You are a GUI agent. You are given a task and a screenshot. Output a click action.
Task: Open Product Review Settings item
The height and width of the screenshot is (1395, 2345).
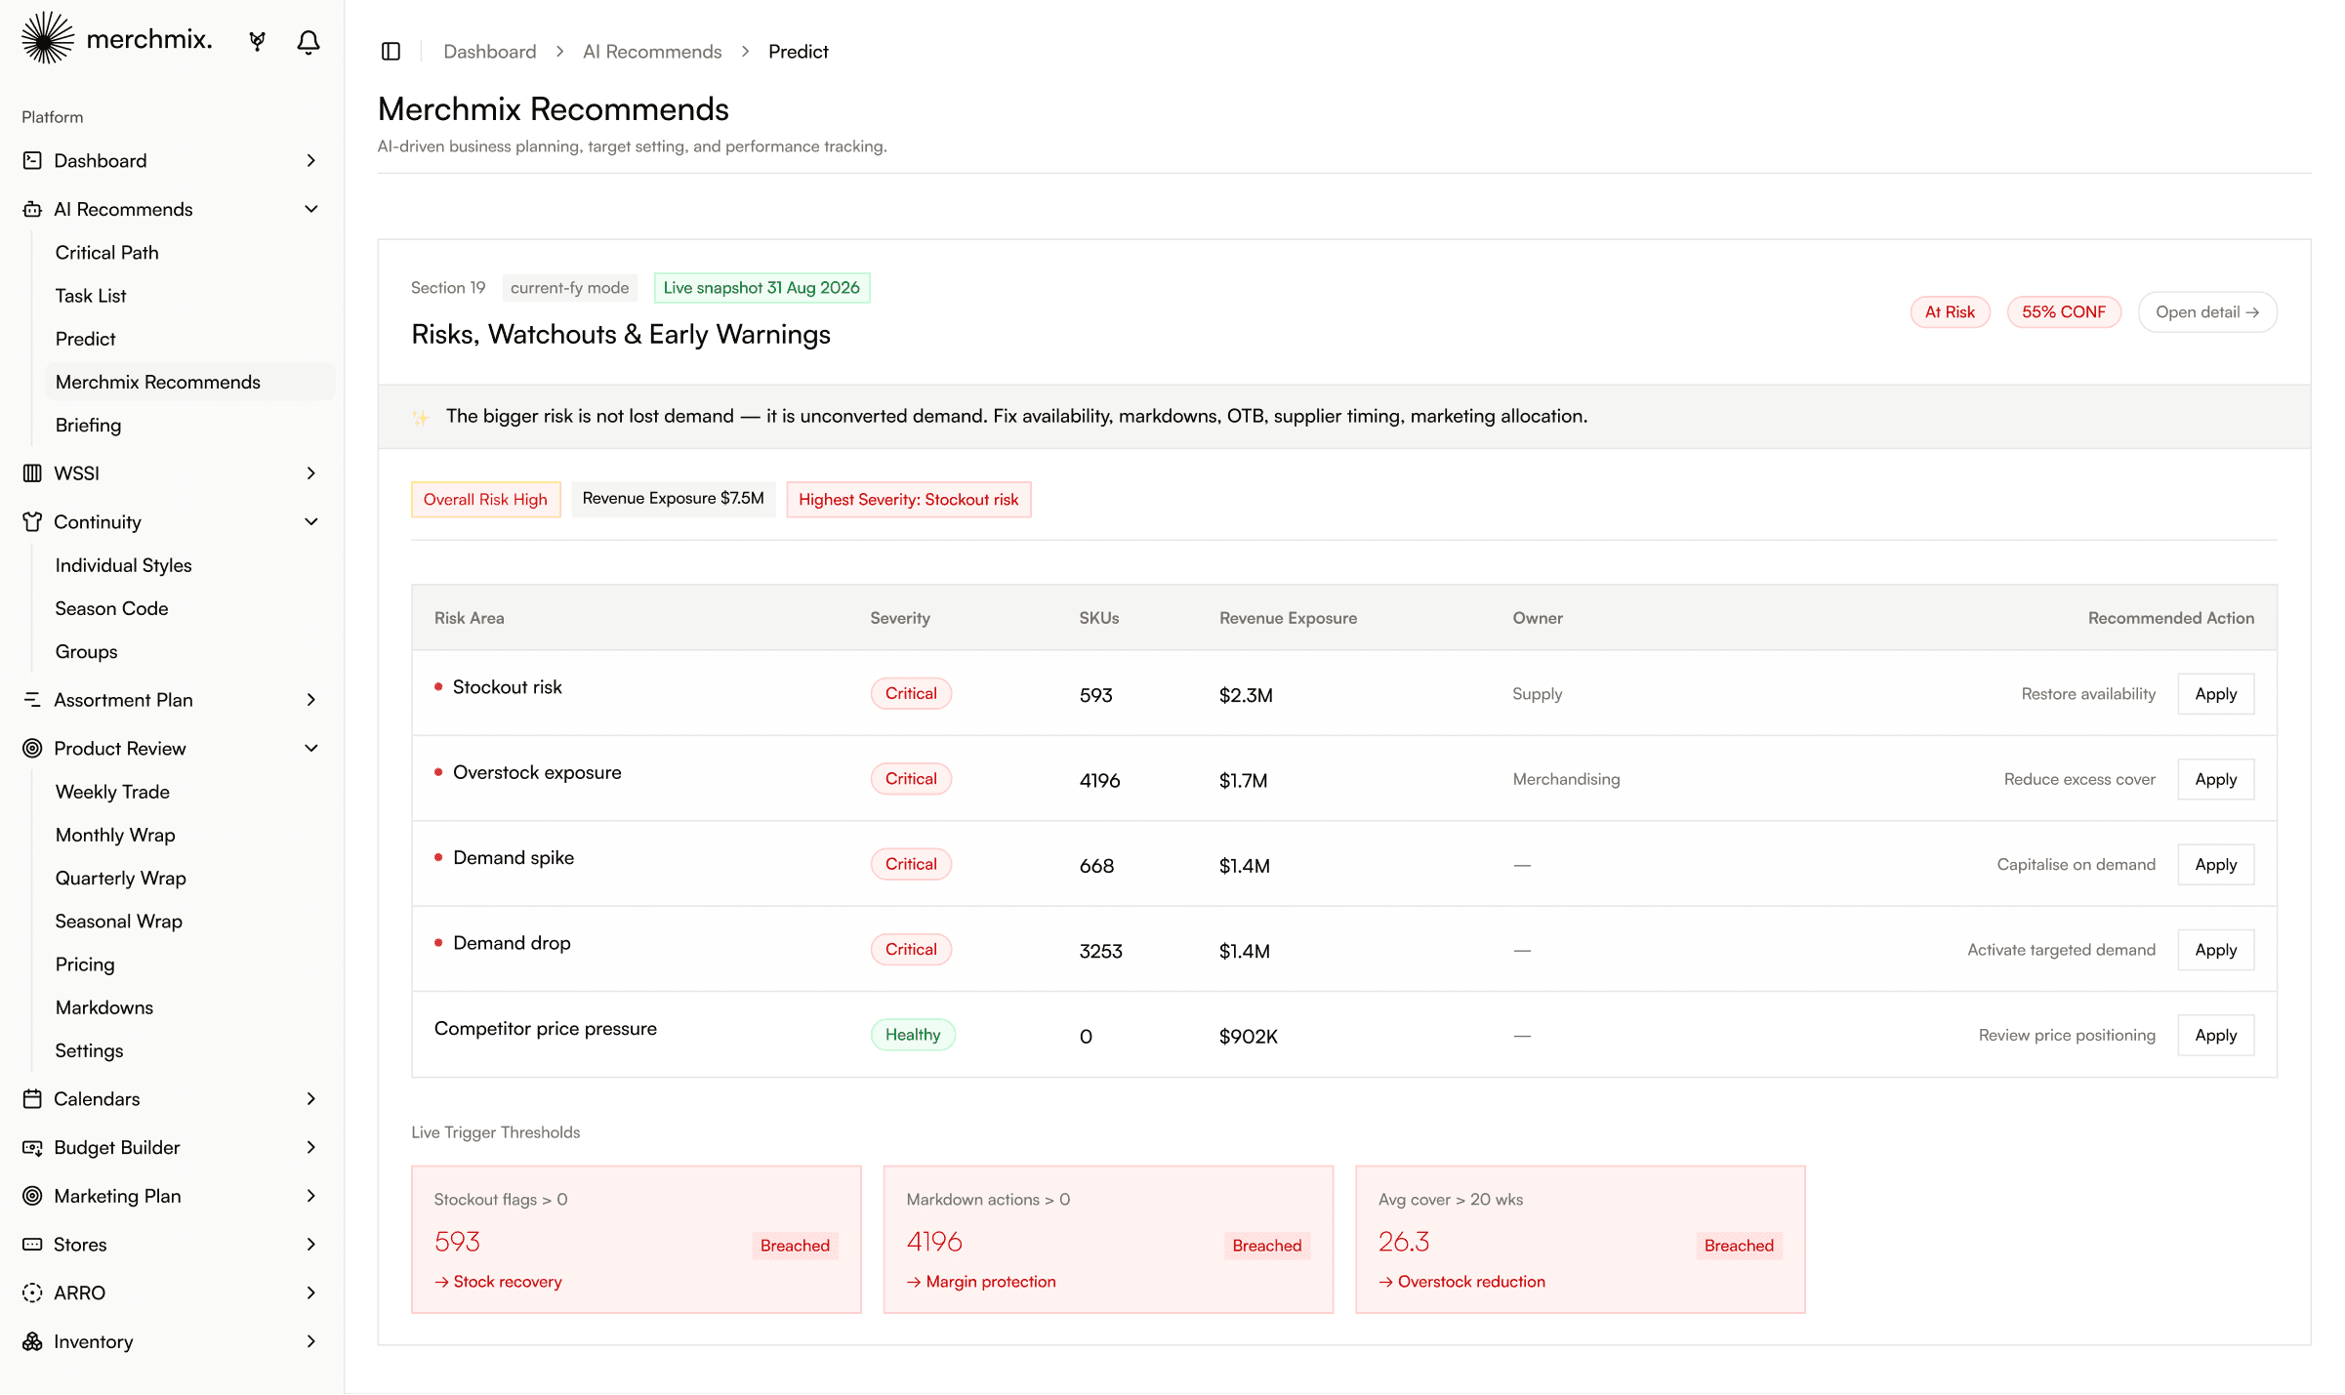[x=189, y=1050]
